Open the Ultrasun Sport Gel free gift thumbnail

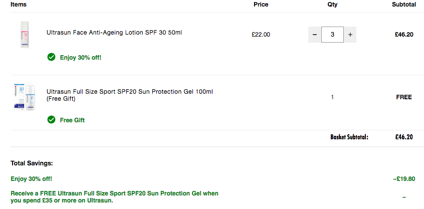pos(25,97)
